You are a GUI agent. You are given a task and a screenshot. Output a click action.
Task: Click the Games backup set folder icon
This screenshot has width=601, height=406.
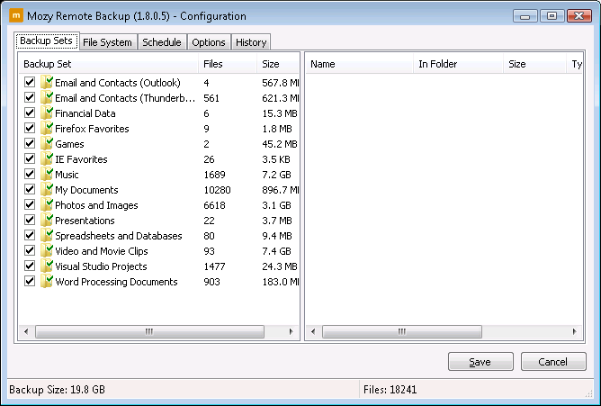pos(47,144)
